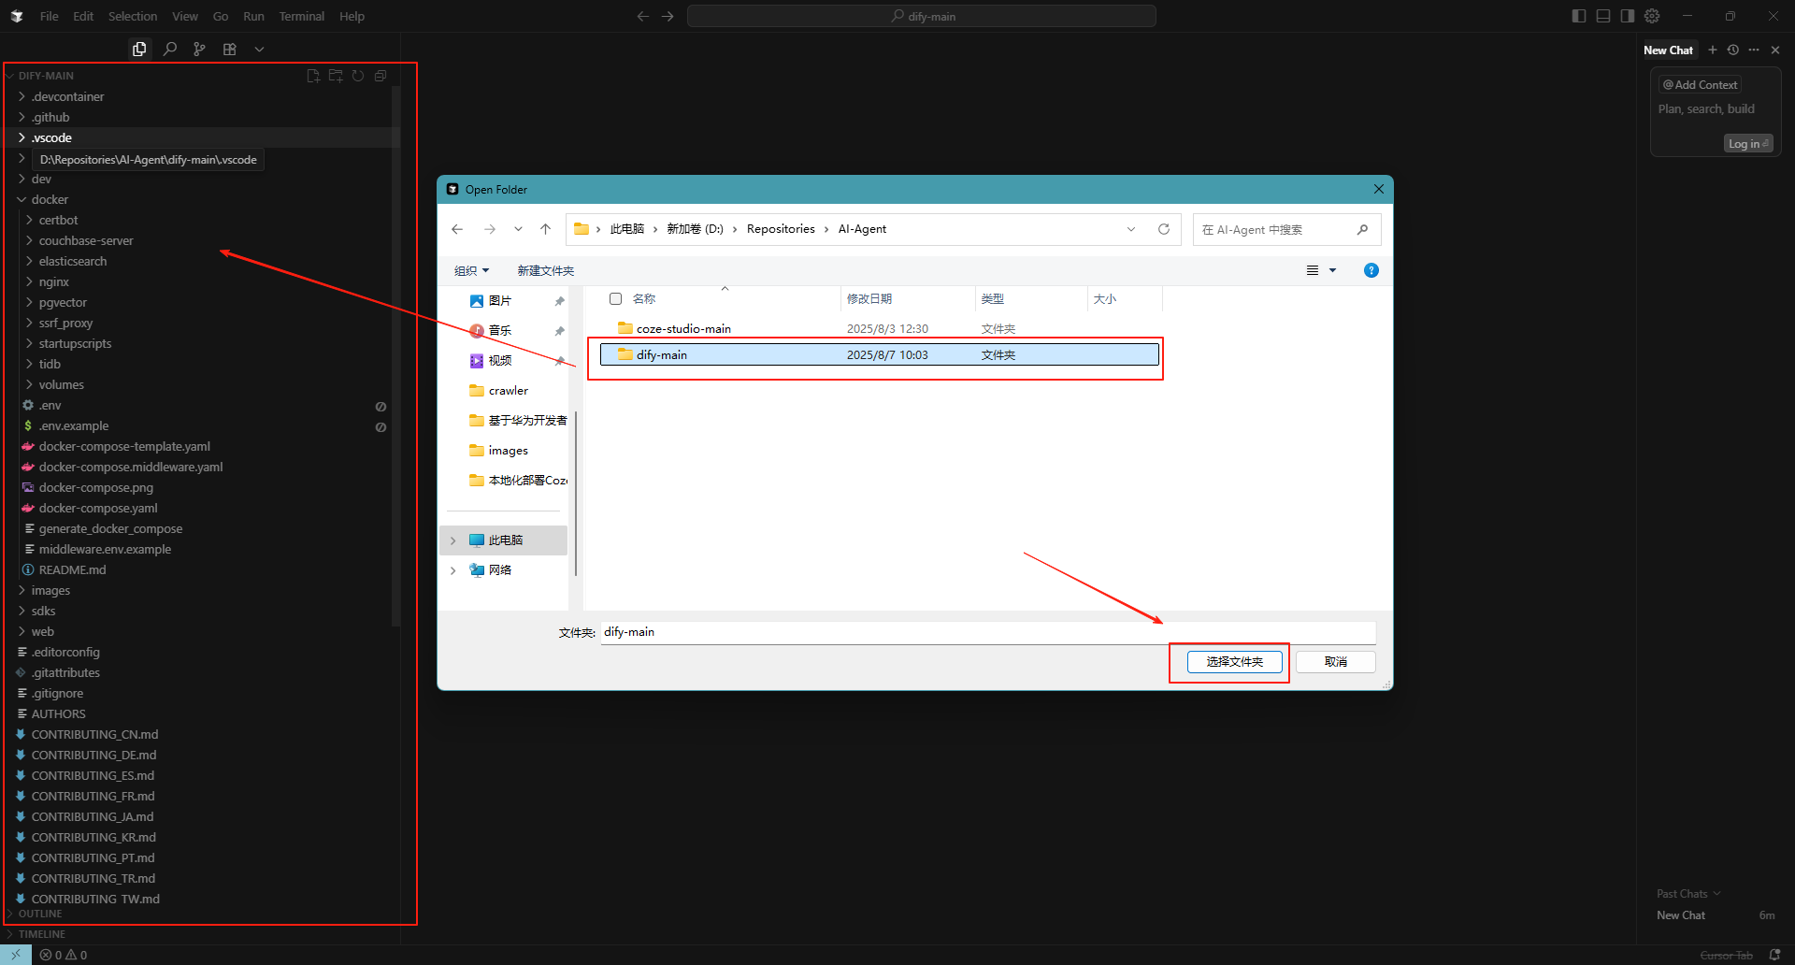Open the Help menu

coord(352,16)
